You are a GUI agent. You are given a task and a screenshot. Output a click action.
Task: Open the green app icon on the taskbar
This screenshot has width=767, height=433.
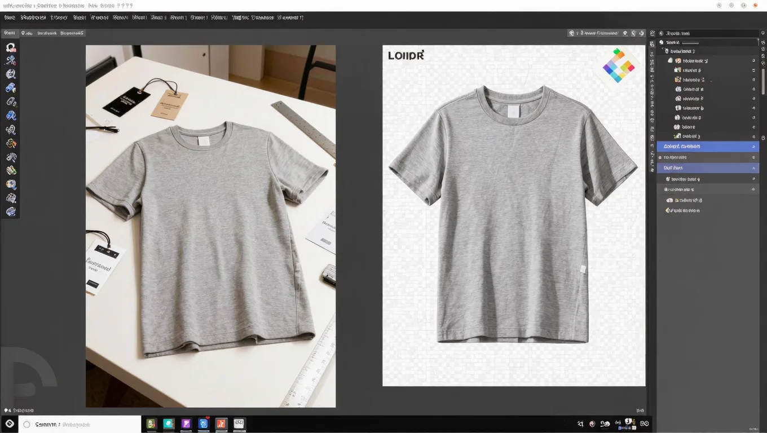coord(152,424)
